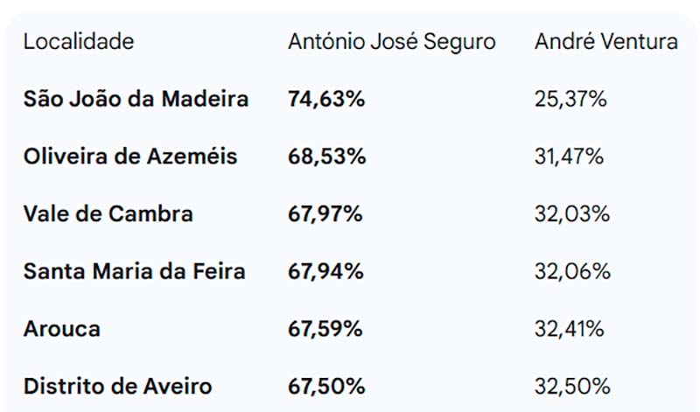
Task: Click the 31,47% value cell
Action: click(569, 157)
